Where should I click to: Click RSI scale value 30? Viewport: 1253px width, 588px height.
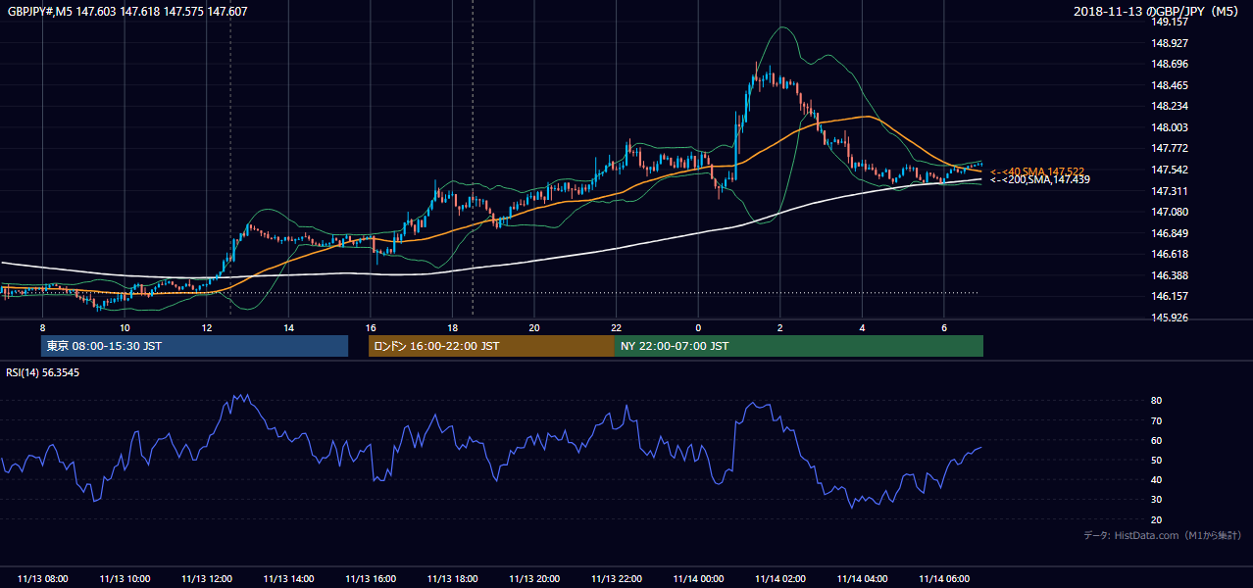[x=1157, y=500]
